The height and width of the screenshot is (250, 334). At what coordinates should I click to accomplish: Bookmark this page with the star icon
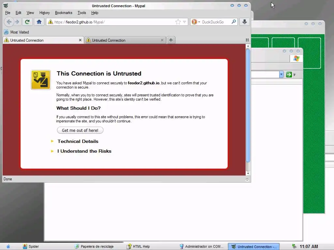(178, 22)
